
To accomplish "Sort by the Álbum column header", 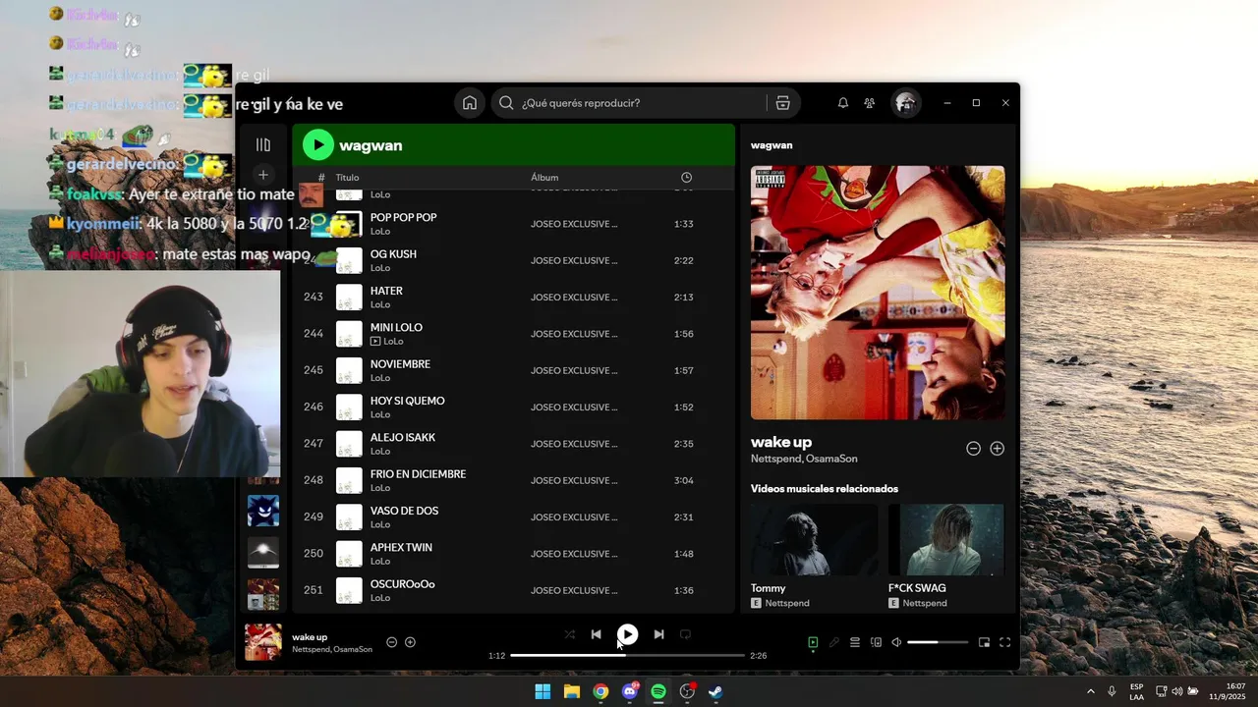I will point(544,178).
